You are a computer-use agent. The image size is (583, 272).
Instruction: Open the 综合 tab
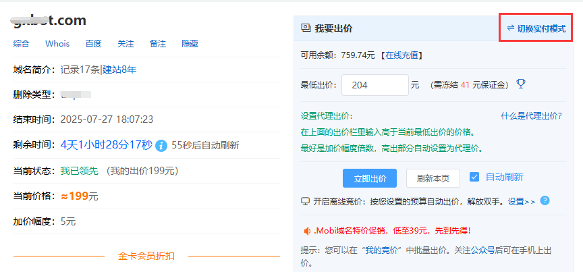21,44
